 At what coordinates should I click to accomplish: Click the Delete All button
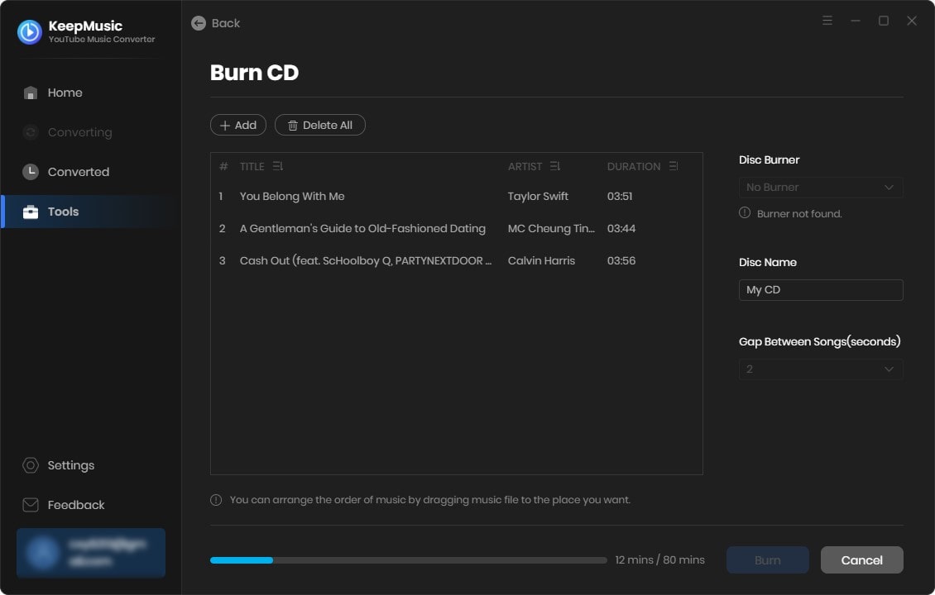pos(319,125)
